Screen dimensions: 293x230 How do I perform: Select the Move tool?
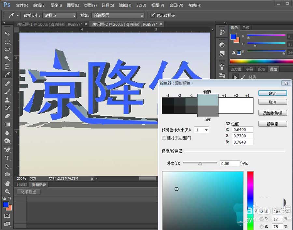tap(7, 34)
